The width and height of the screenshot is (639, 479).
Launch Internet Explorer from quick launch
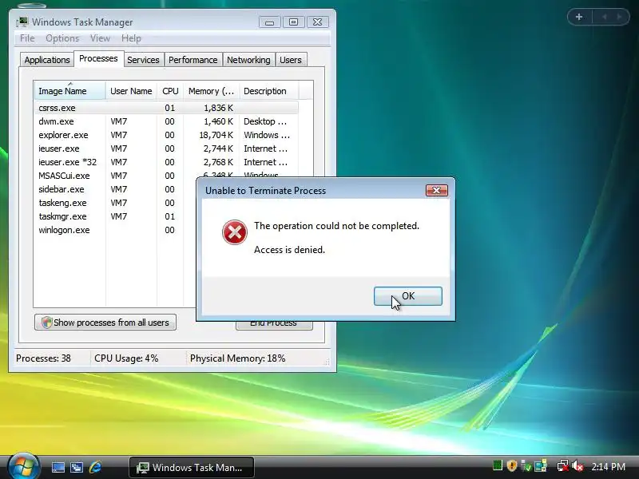click(95, 467)
